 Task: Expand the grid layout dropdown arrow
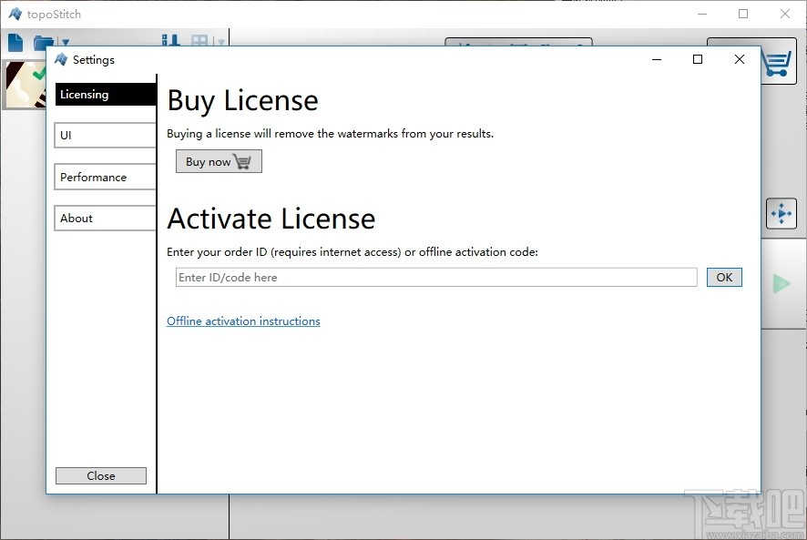coord(220,42)
